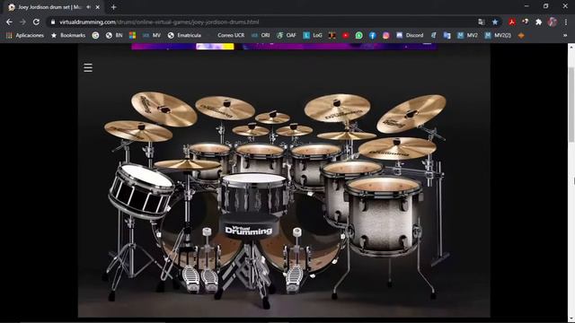Open the Adobe Acrobat extension

[x=512, y=22]
